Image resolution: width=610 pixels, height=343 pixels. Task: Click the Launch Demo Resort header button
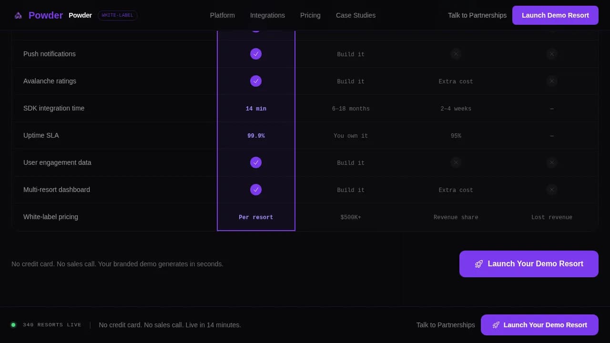click(x=555, y=15)
